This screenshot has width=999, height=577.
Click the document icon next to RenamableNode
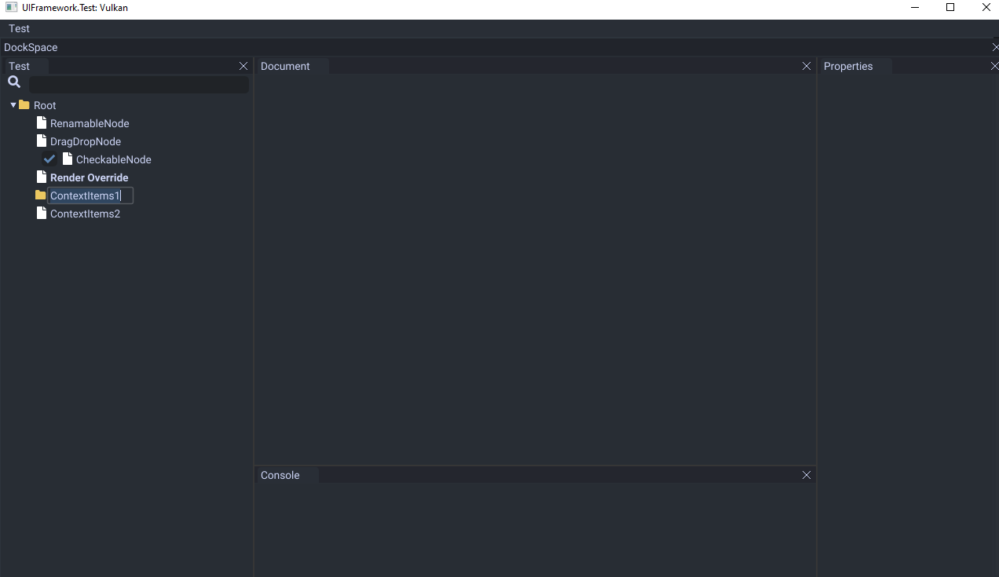[x=41, y=122]
